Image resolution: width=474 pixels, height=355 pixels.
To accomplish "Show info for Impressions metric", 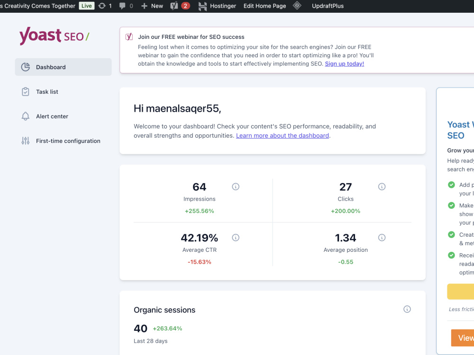I will (236, 186).
